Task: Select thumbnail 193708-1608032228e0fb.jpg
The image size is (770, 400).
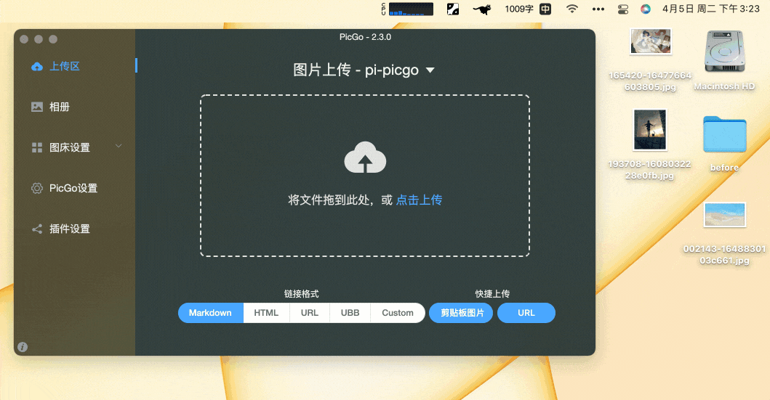Action: coord(650,129)
